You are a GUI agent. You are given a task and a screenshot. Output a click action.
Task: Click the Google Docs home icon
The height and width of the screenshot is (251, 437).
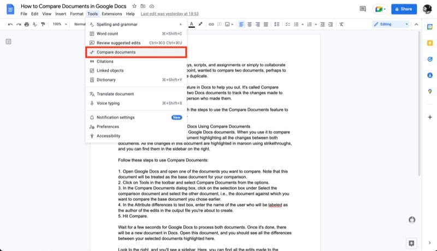(x=10, y=9)
